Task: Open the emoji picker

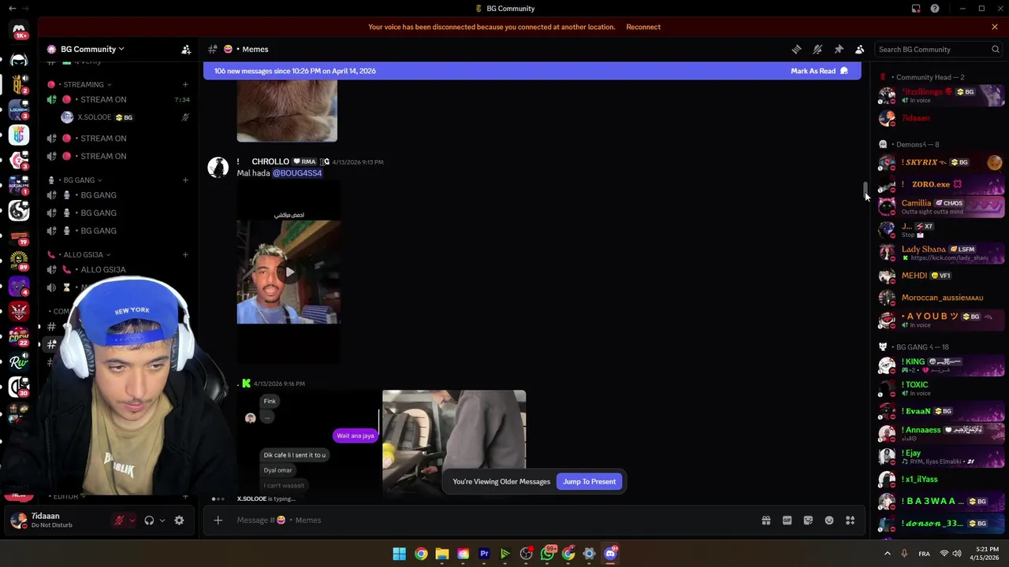Action: tap(829, 520)
